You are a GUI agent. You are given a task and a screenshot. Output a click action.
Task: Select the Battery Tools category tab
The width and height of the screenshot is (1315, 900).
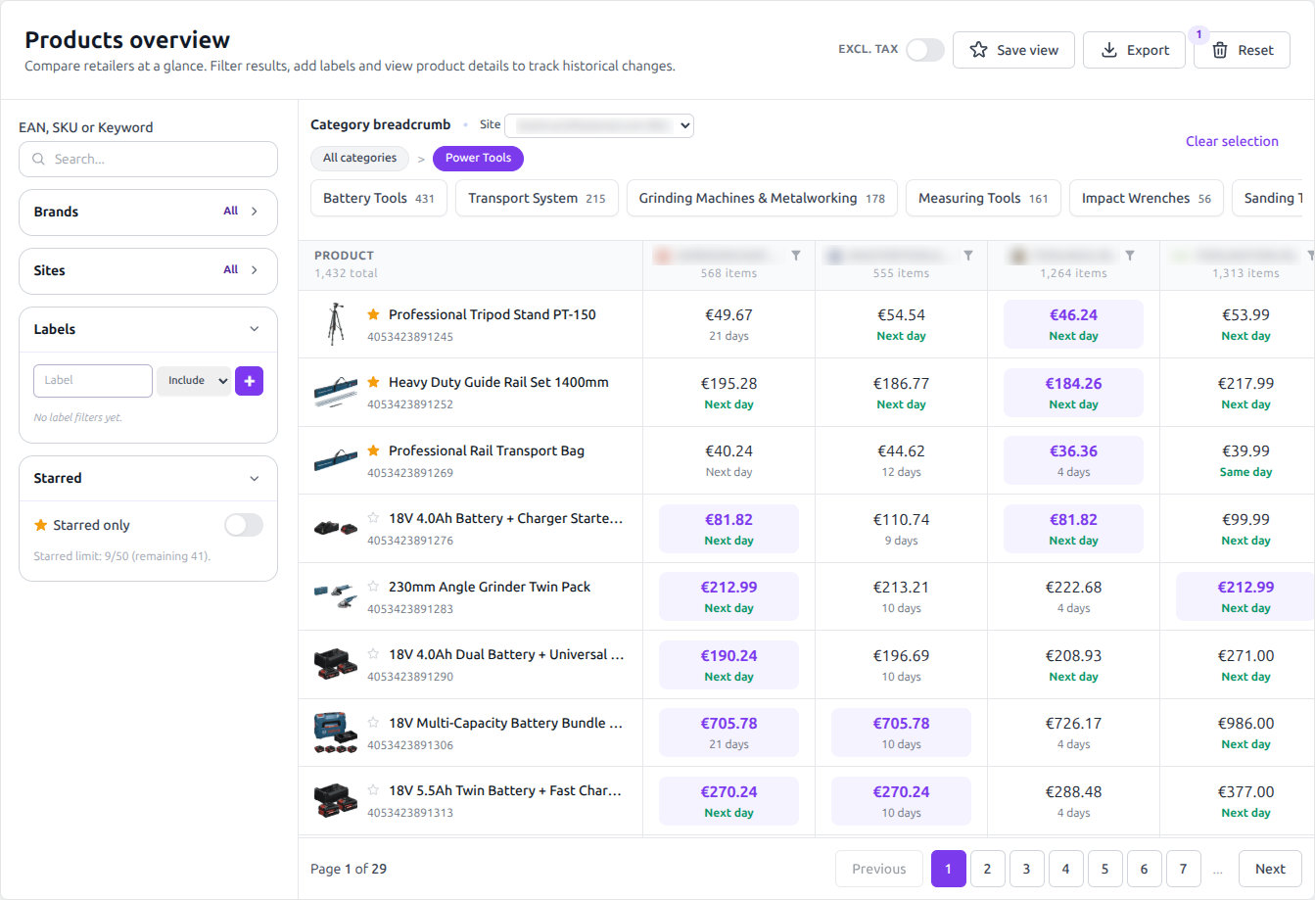click(378, 198)
